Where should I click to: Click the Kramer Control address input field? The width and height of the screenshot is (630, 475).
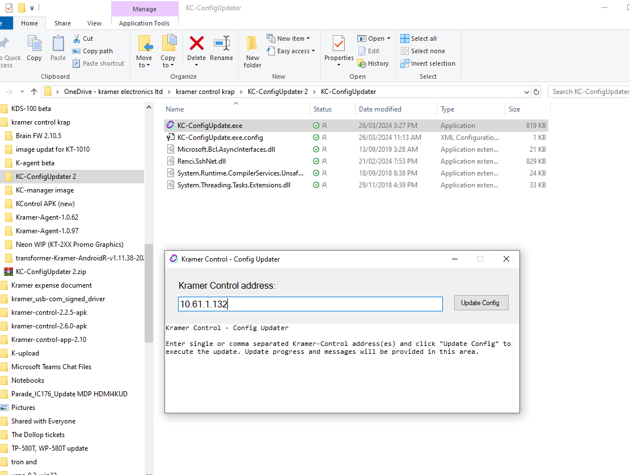[310, 304]
